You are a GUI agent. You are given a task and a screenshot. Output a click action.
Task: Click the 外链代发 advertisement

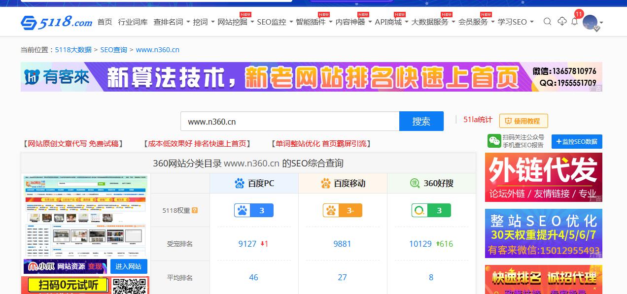click(x=544, y=177)
